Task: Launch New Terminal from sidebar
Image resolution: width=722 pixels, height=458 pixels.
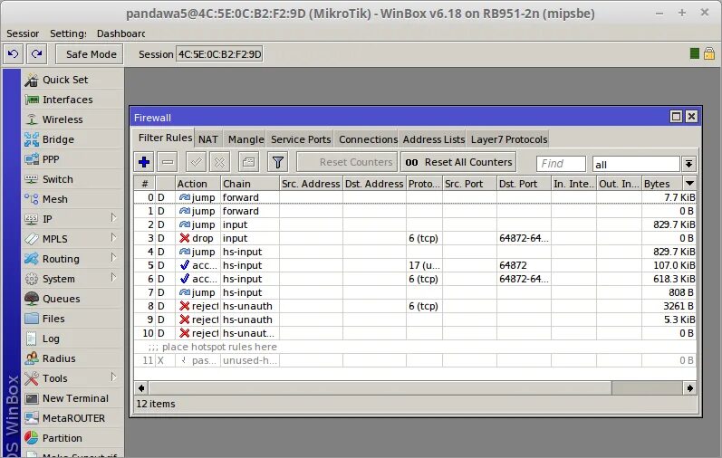Action: [72, 398]
